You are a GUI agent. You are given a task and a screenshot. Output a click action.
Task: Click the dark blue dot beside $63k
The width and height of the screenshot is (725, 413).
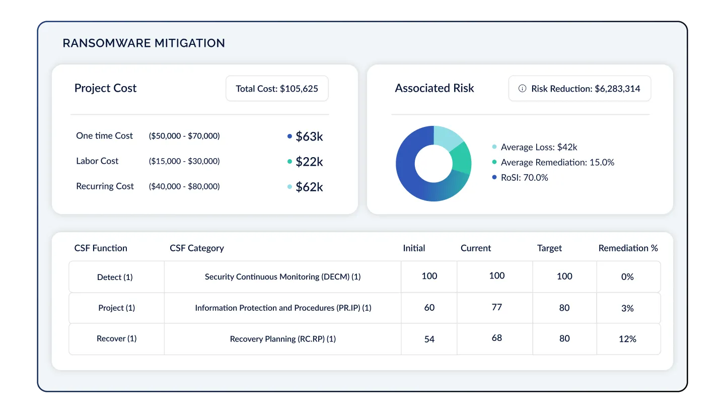click(x=289, y=136)
